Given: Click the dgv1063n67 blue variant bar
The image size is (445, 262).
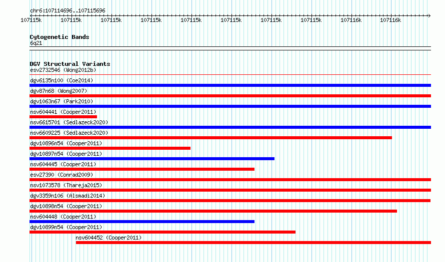Looking at the screenshot, I should [230, 106].
